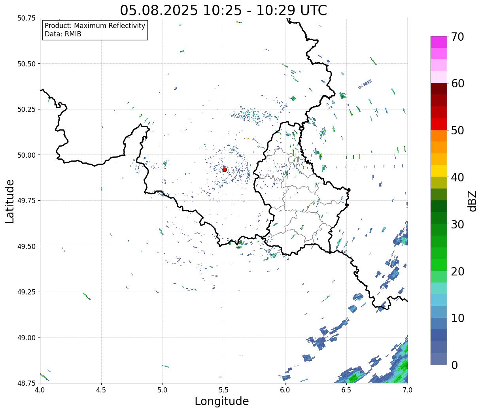Click the colorbar tick label 50

457,130
